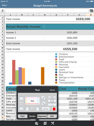Viewport: 94px width, 126px height.
Task: Open the wrench settings tools icon
Action: point(52,123)
